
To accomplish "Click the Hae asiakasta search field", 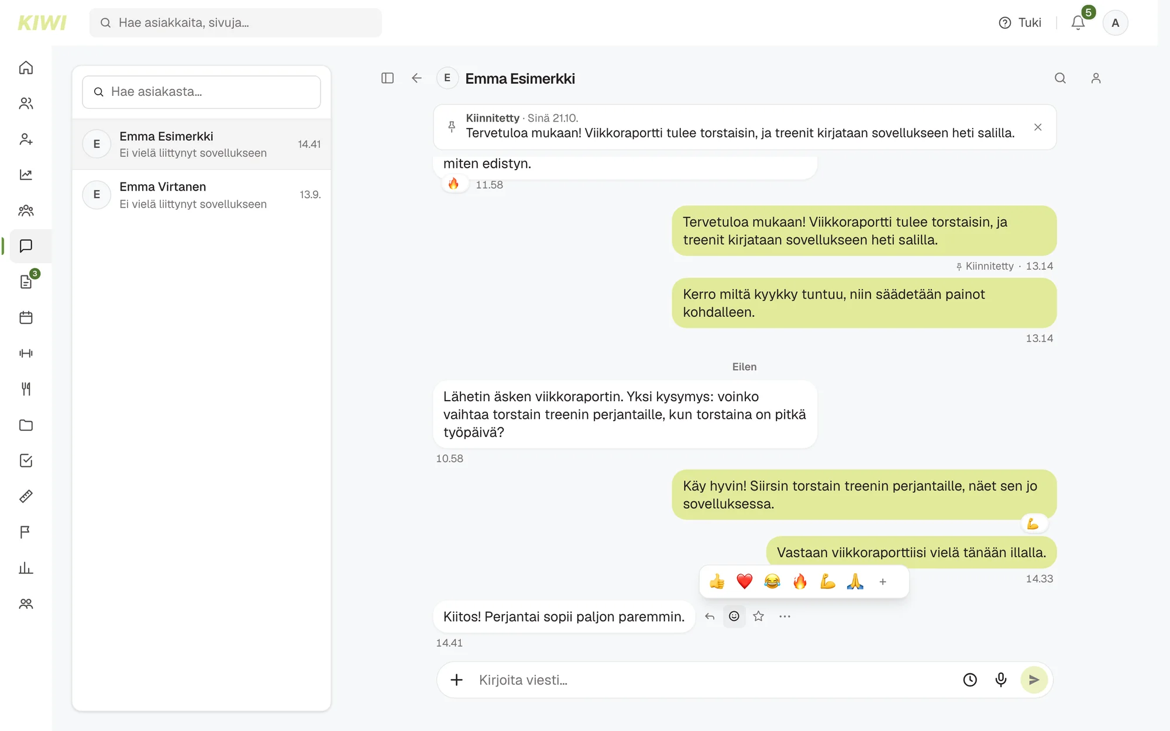I will (x=202, y=92).
